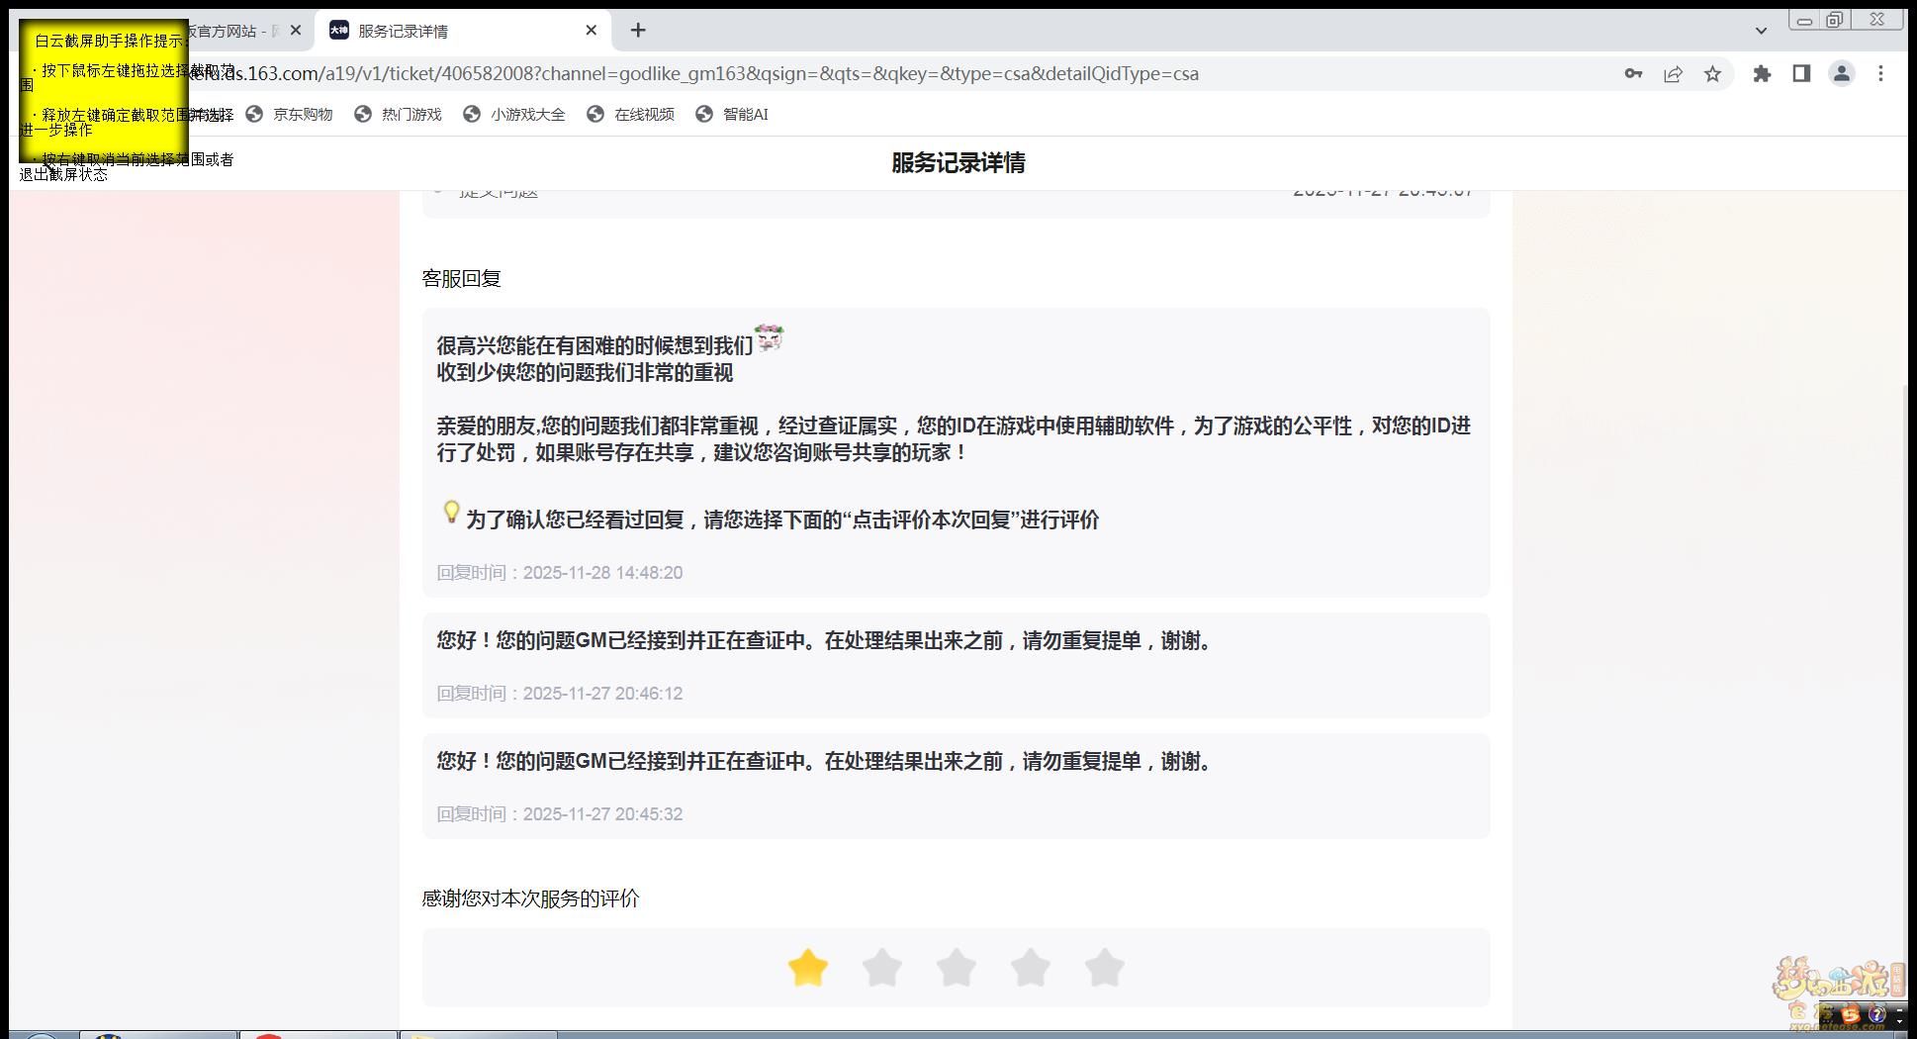Open the user profile avatar icon
1917x1039 pixels.
[x=1841, y=74]
